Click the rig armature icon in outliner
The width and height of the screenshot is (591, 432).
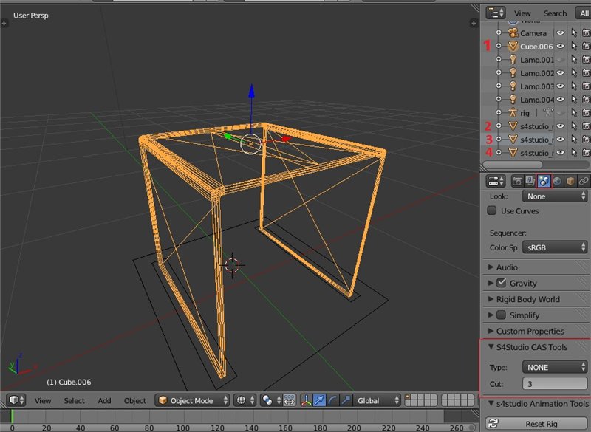(x=511, y=113)
